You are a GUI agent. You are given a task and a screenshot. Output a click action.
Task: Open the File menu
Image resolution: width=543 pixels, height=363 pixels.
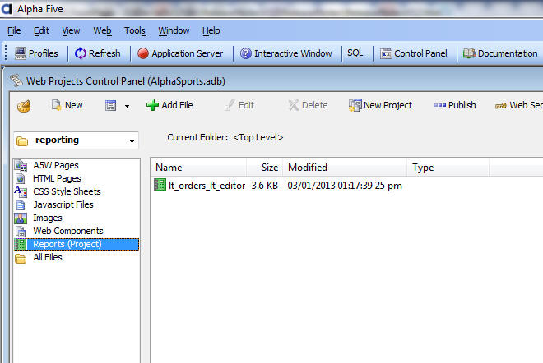pos(14,30)
